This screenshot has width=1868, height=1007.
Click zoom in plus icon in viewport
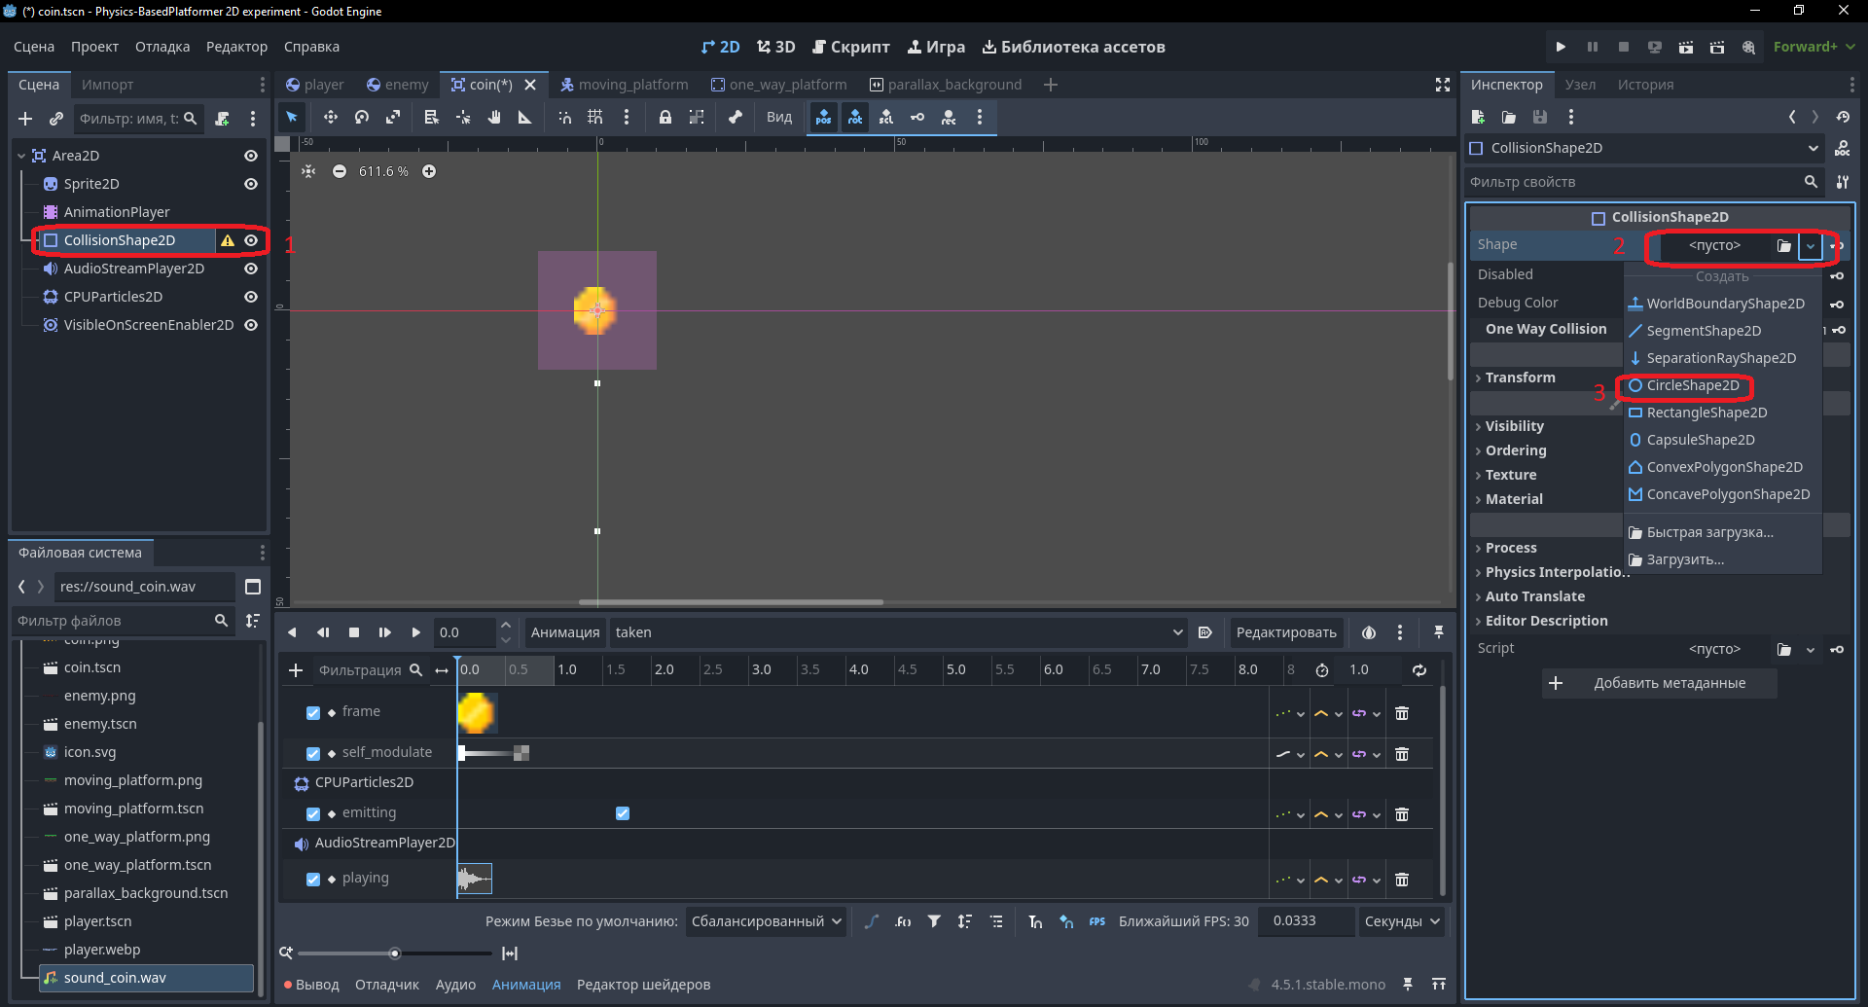click(x=429, y=171)
